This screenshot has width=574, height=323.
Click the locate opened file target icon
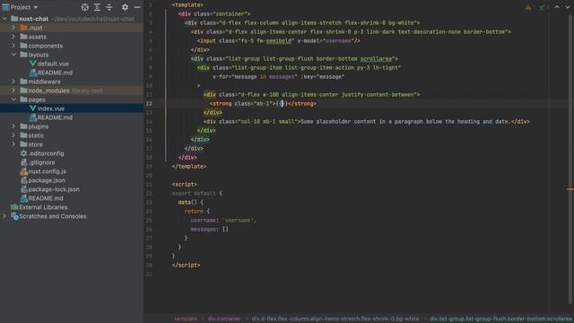point(85,7)
